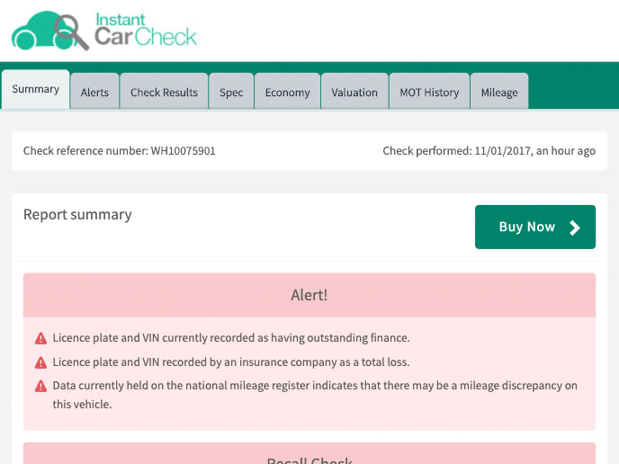This screenshot has height=464, width=619.
Task: Click the total loss warning triangle icon
Action: click(x=40, y=362)
